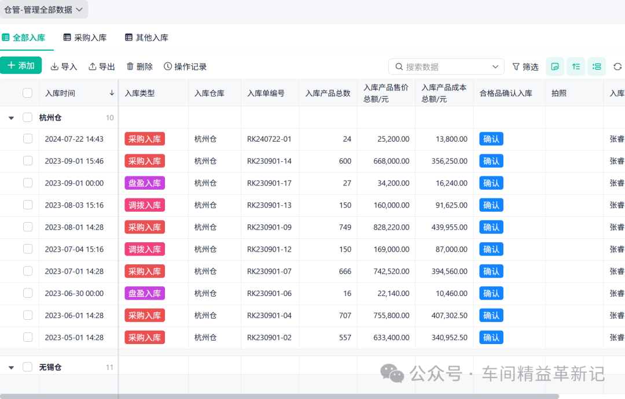This screenshot has width=625, height=399.
Task: Switch to 全部入库 tab
Action: [24, 38]
